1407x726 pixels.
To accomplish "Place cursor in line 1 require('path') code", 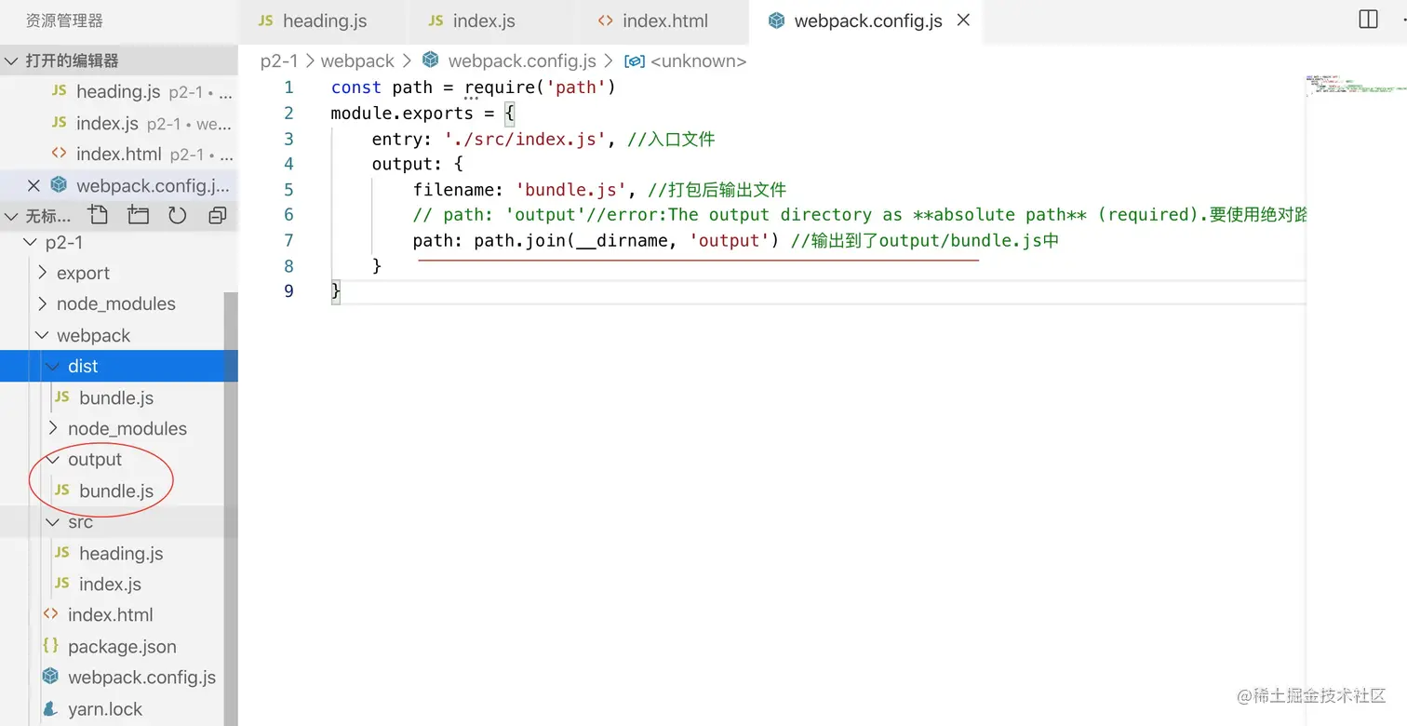I will 541,87.
